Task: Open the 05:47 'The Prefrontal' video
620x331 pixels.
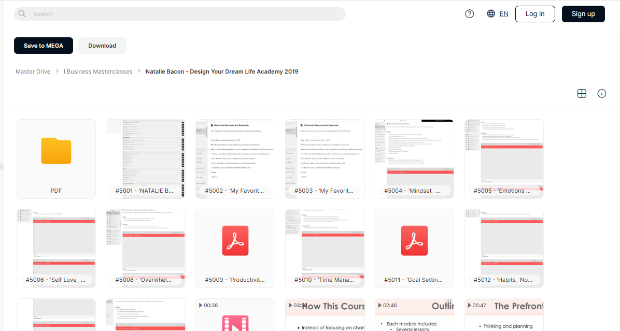Action: [x=504, y=315]
